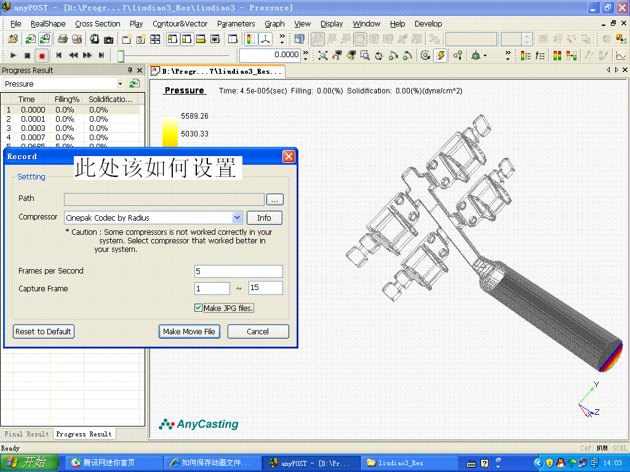The height and width of the screenshot is (472, 630).
Task: Click the zoom window selection icon
Action: point(365,55)
